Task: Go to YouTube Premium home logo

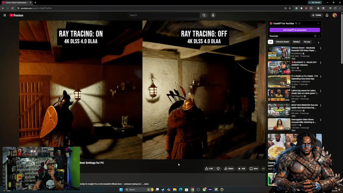Action: [16, 15]
